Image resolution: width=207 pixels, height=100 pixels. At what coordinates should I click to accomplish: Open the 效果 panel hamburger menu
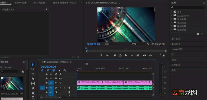[x=204, y=3]
